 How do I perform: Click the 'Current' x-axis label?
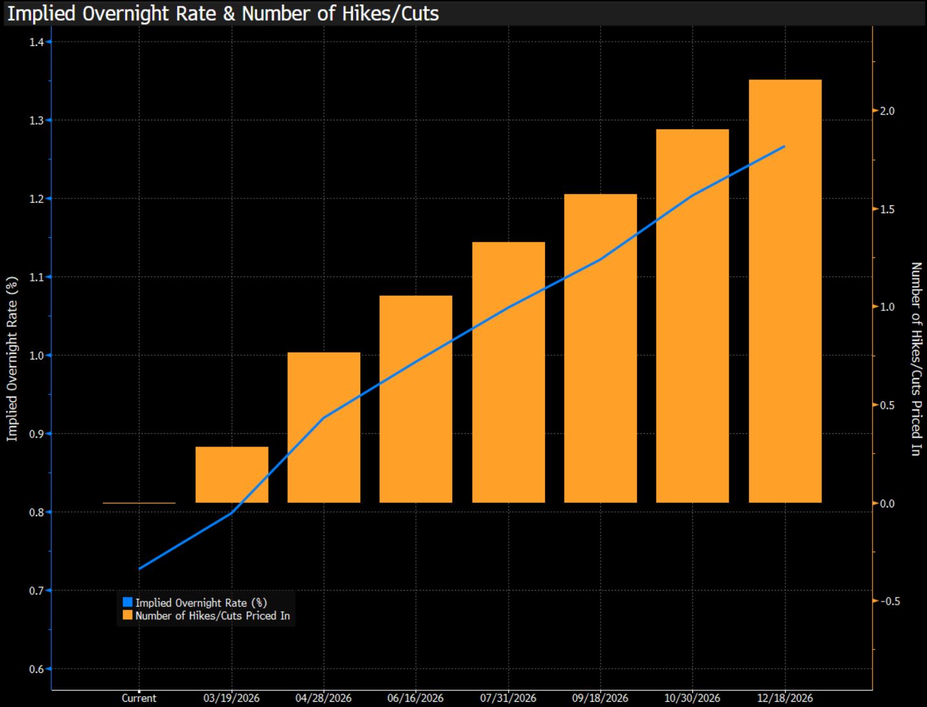pos(139,698)
